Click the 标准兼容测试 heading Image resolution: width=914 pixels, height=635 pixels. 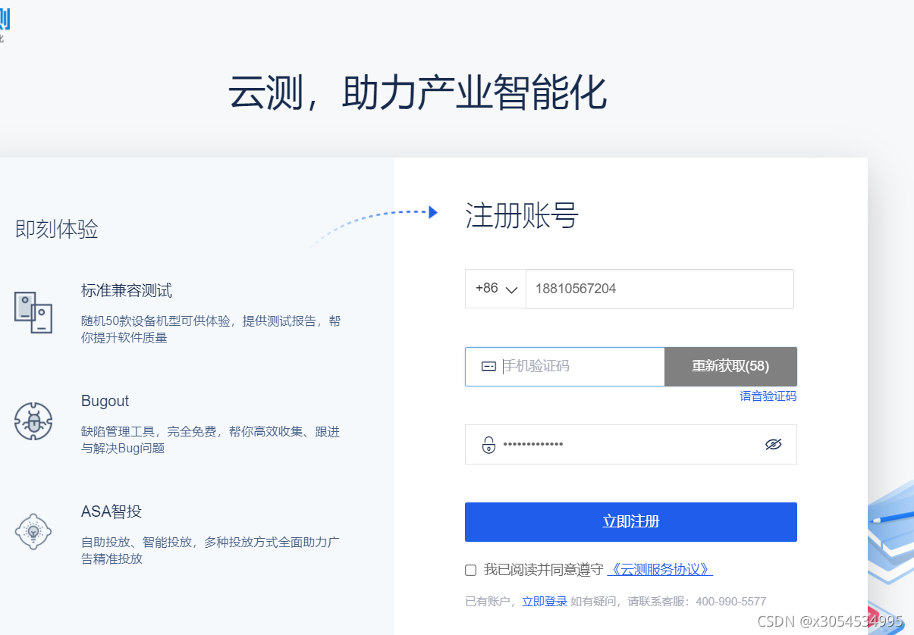coord(127,290)
